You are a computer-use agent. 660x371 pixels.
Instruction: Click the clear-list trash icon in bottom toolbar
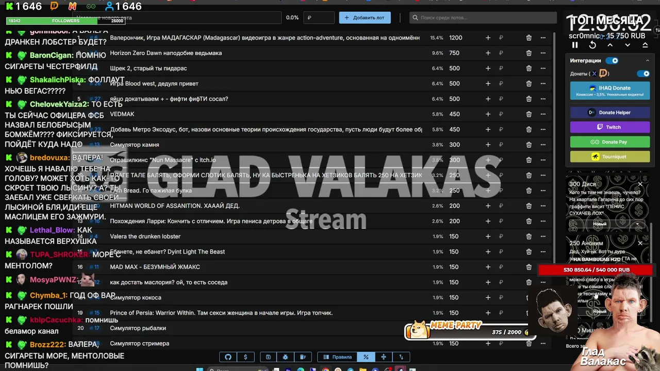(x=303, y=357)
